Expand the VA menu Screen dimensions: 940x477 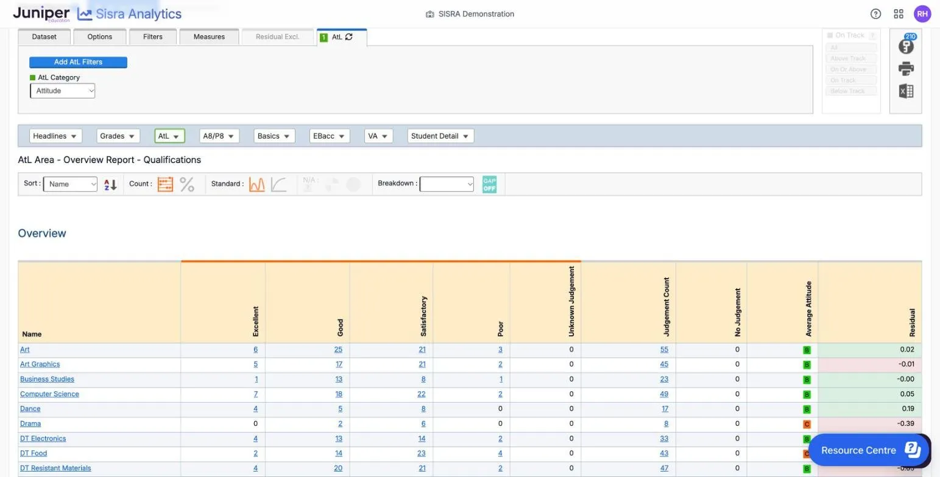pyautogui.click(x=378, y=136)
